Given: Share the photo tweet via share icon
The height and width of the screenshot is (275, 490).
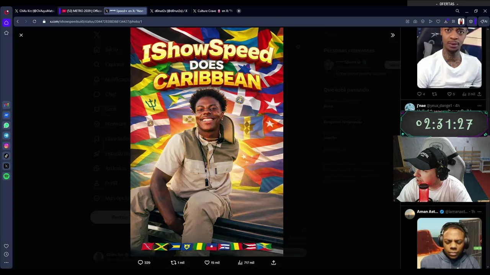Looking at the screenshot, I should click(x=273, y=263).
